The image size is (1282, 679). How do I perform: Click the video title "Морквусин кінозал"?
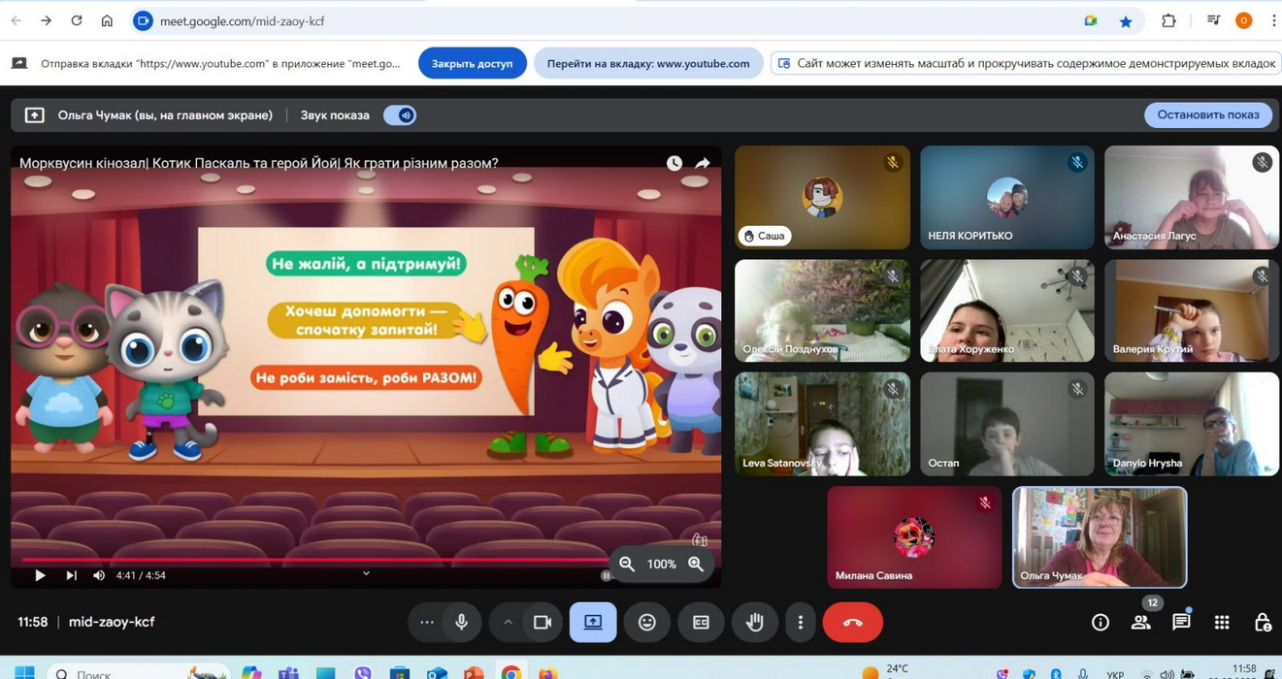click(258, 163)
